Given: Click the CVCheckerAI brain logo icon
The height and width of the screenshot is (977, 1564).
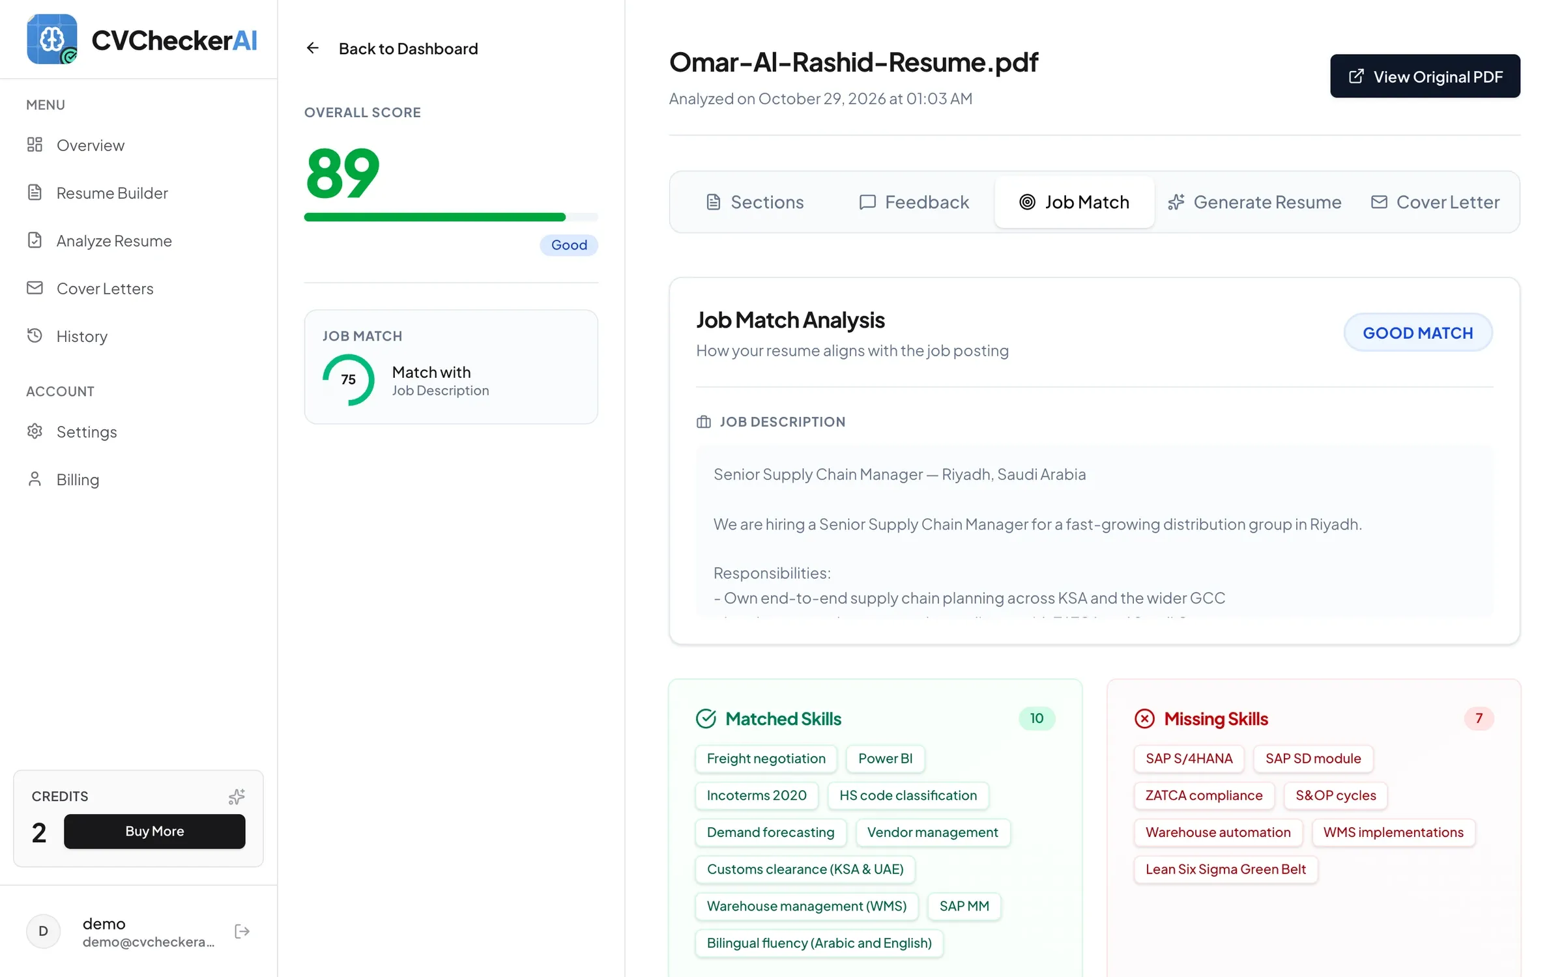Looking at the screenshot, I should click(52, 39).
